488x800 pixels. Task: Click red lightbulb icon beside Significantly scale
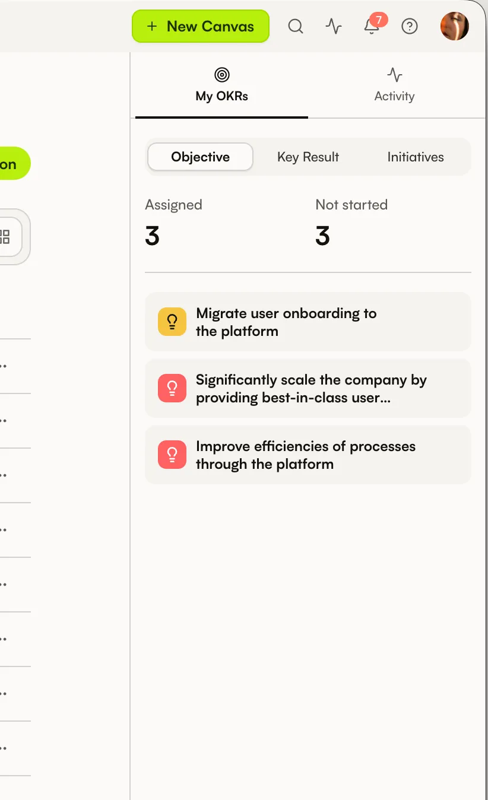[172, 388]
